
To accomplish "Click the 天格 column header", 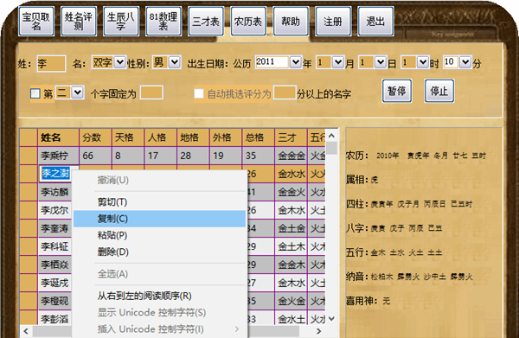I will click(x=128, y=137).
